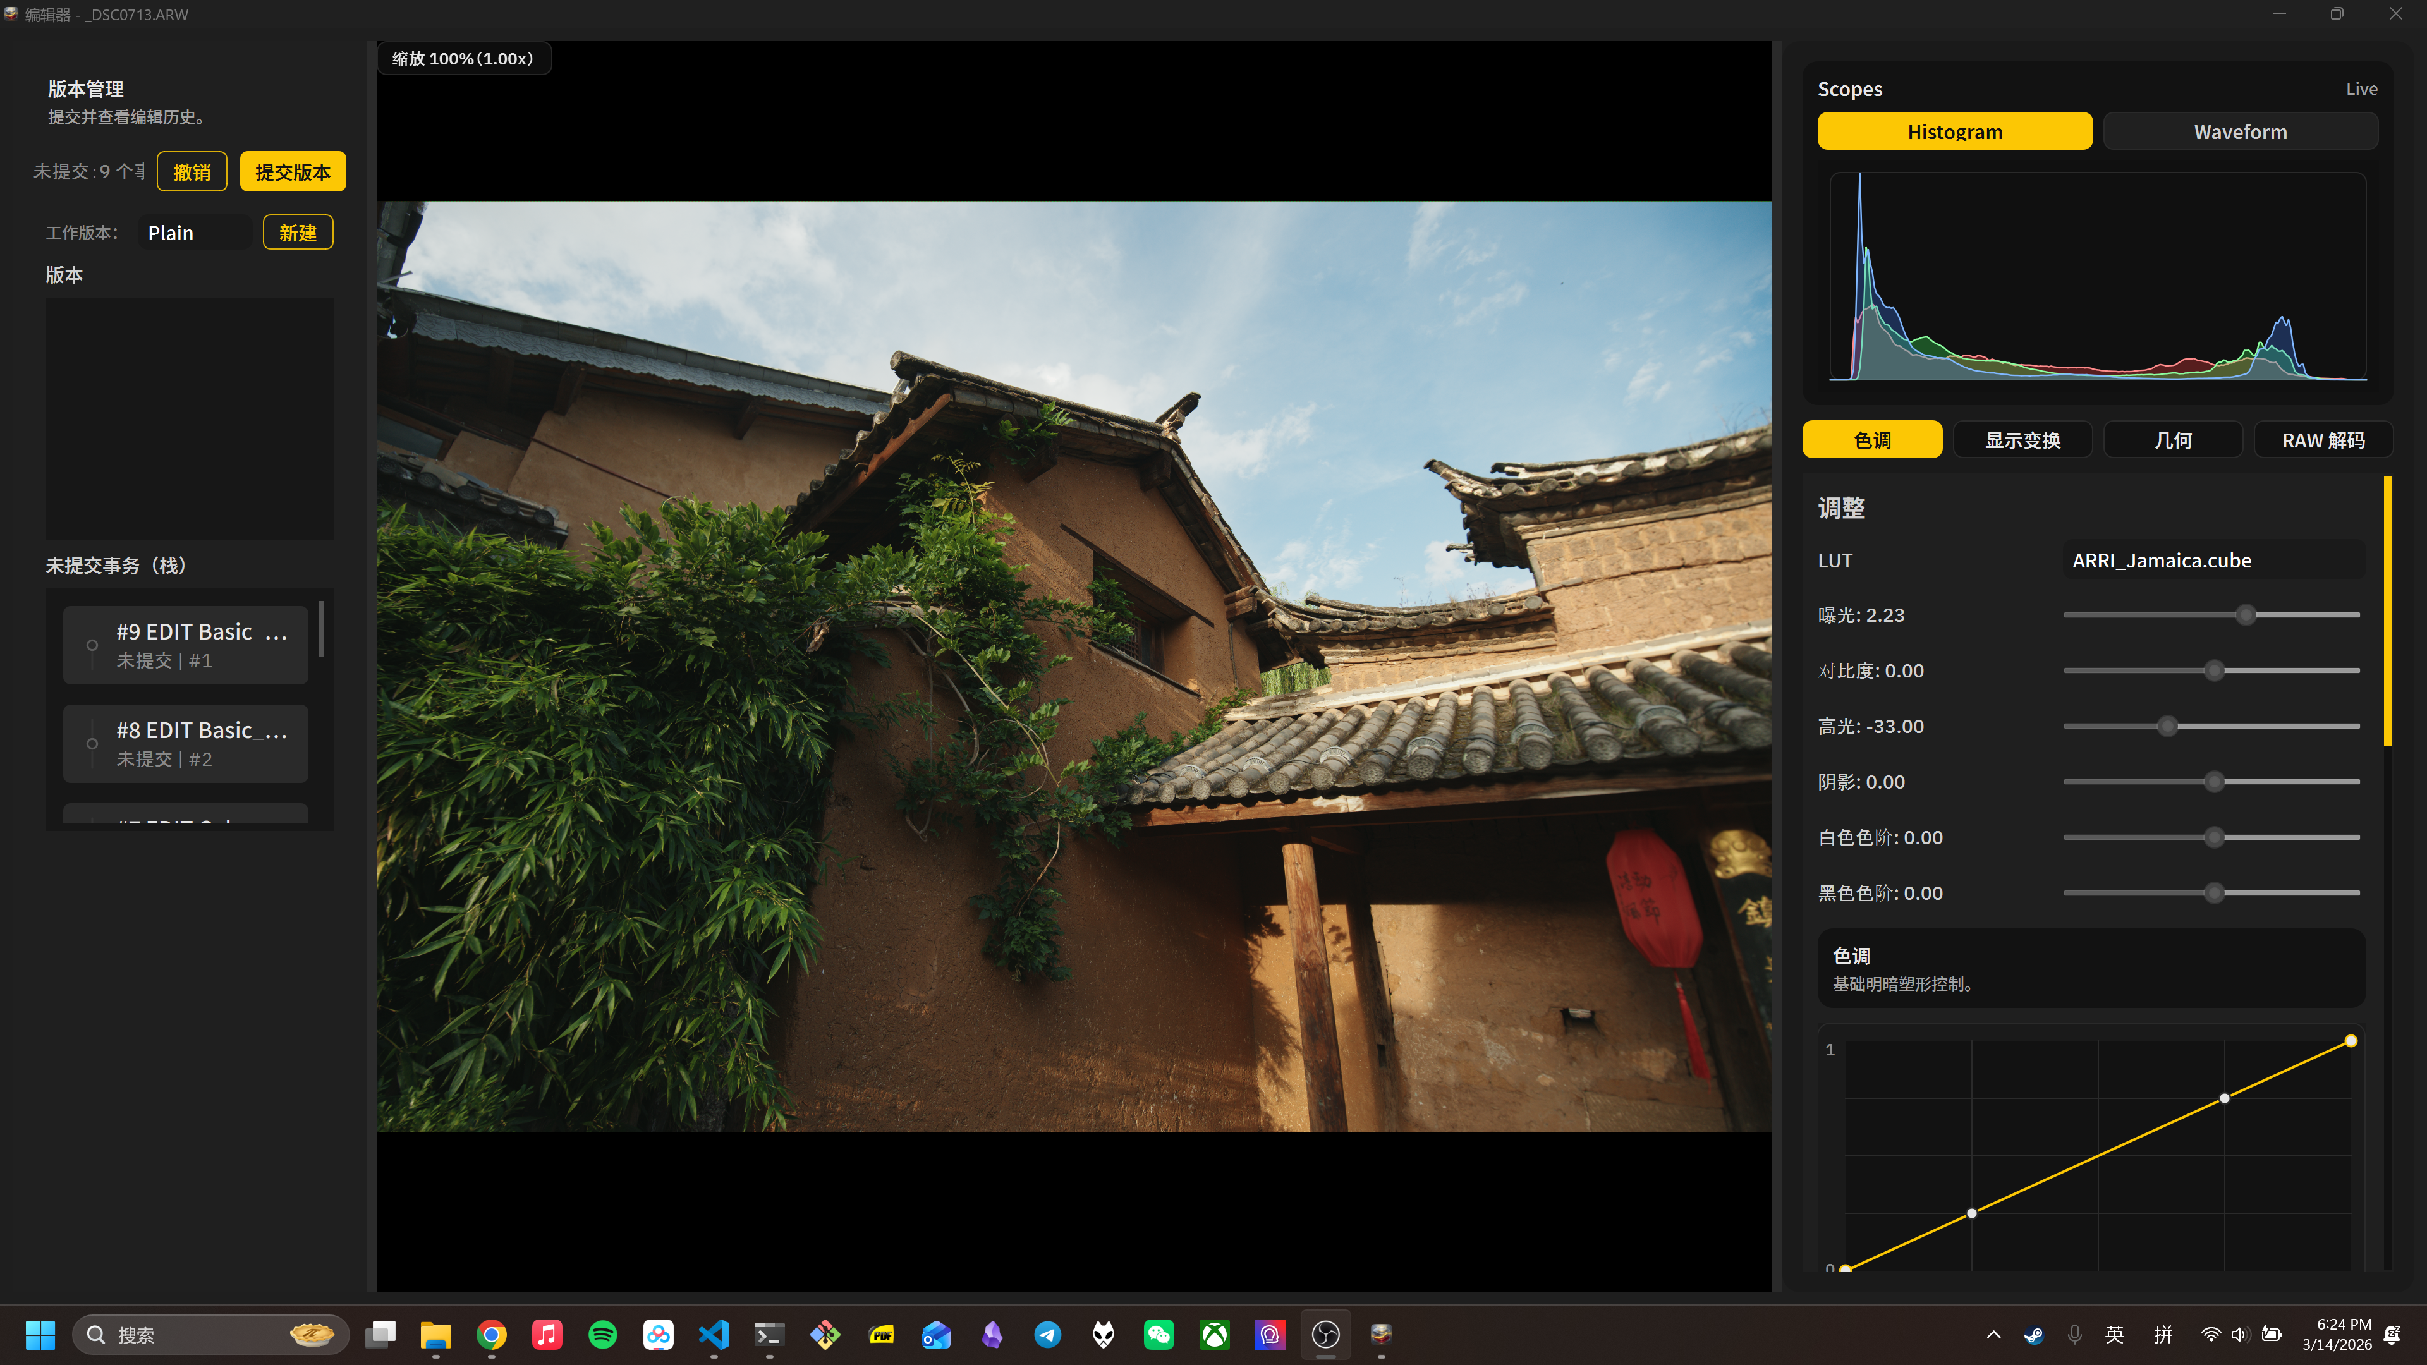Switch scopes to Waveform view
The width and height of the screenshot is (2427, 1365).
pos(2239,132)
